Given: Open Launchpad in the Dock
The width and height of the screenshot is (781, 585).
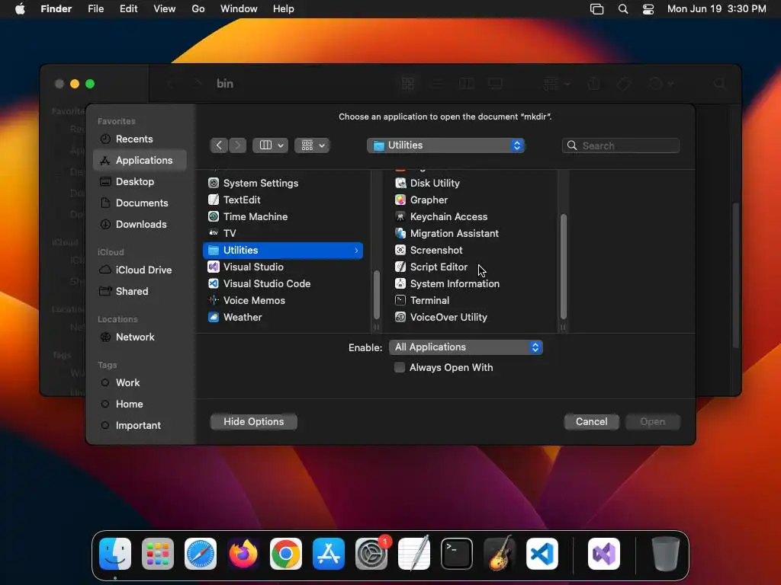Looking at the screenshot, I should coord(158,554).
